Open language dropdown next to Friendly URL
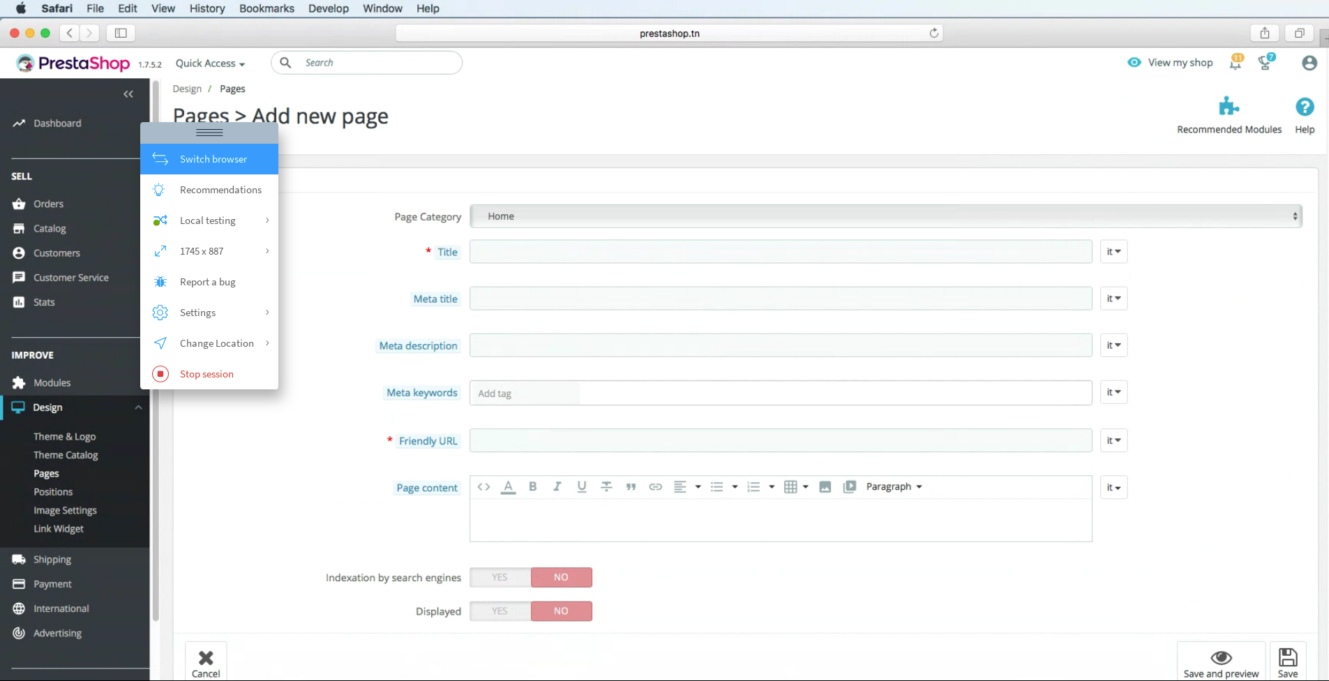Screen dimensions: 1329x681 tap(1113, 440)
